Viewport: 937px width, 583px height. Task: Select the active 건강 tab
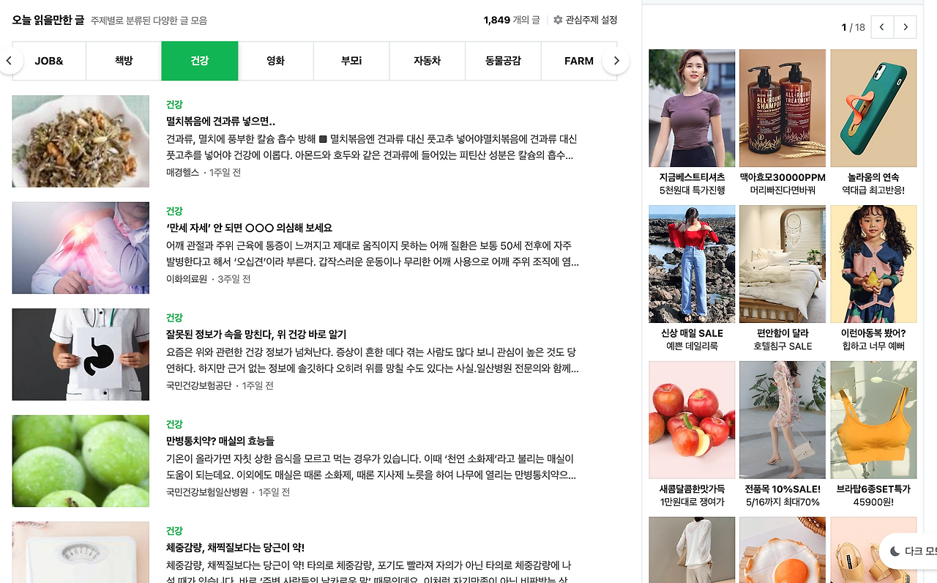point(200,61)
